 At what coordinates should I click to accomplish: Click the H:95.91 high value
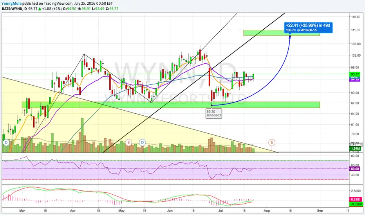(84, 9)
